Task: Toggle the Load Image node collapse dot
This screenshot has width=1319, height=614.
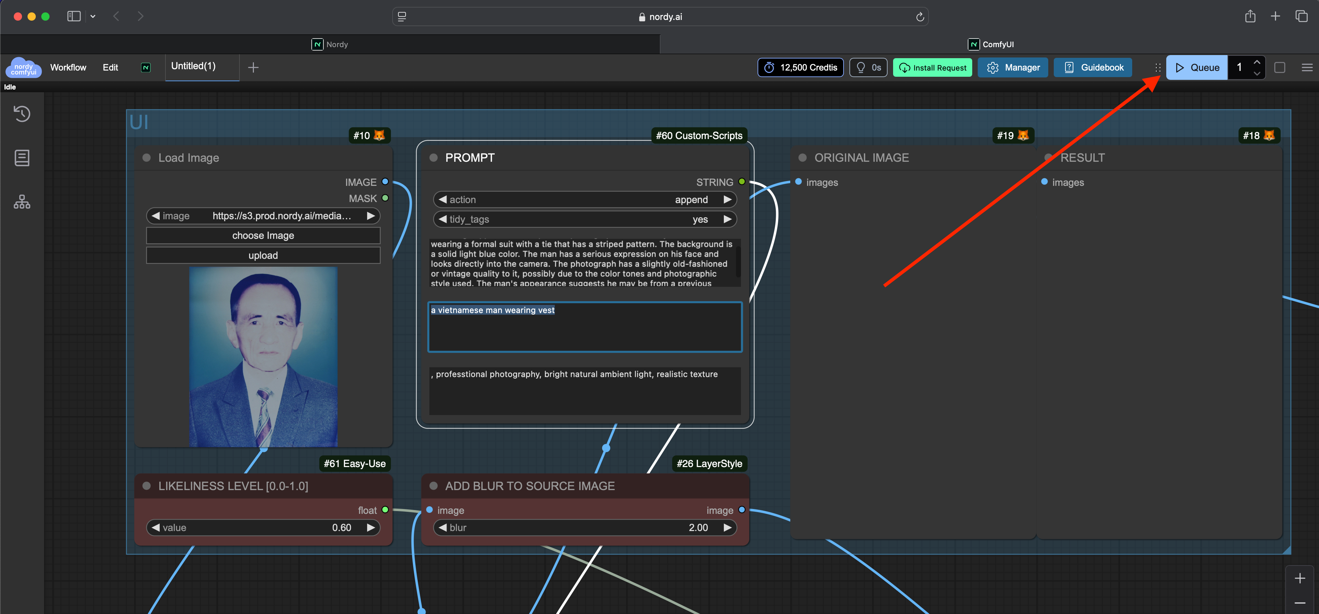Action: [x=147, y=158]
